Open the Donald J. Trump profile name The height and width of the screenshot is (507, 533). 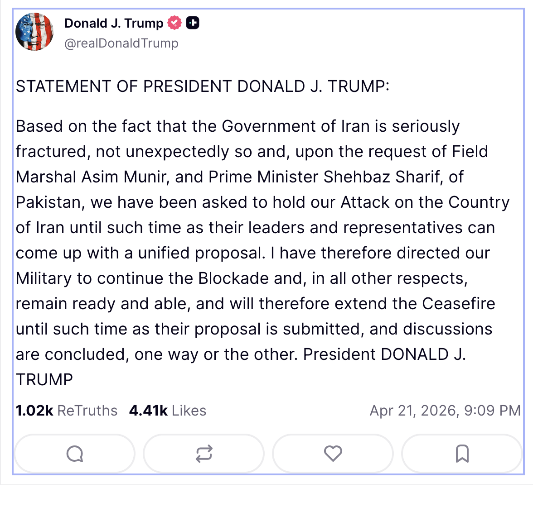114,23
